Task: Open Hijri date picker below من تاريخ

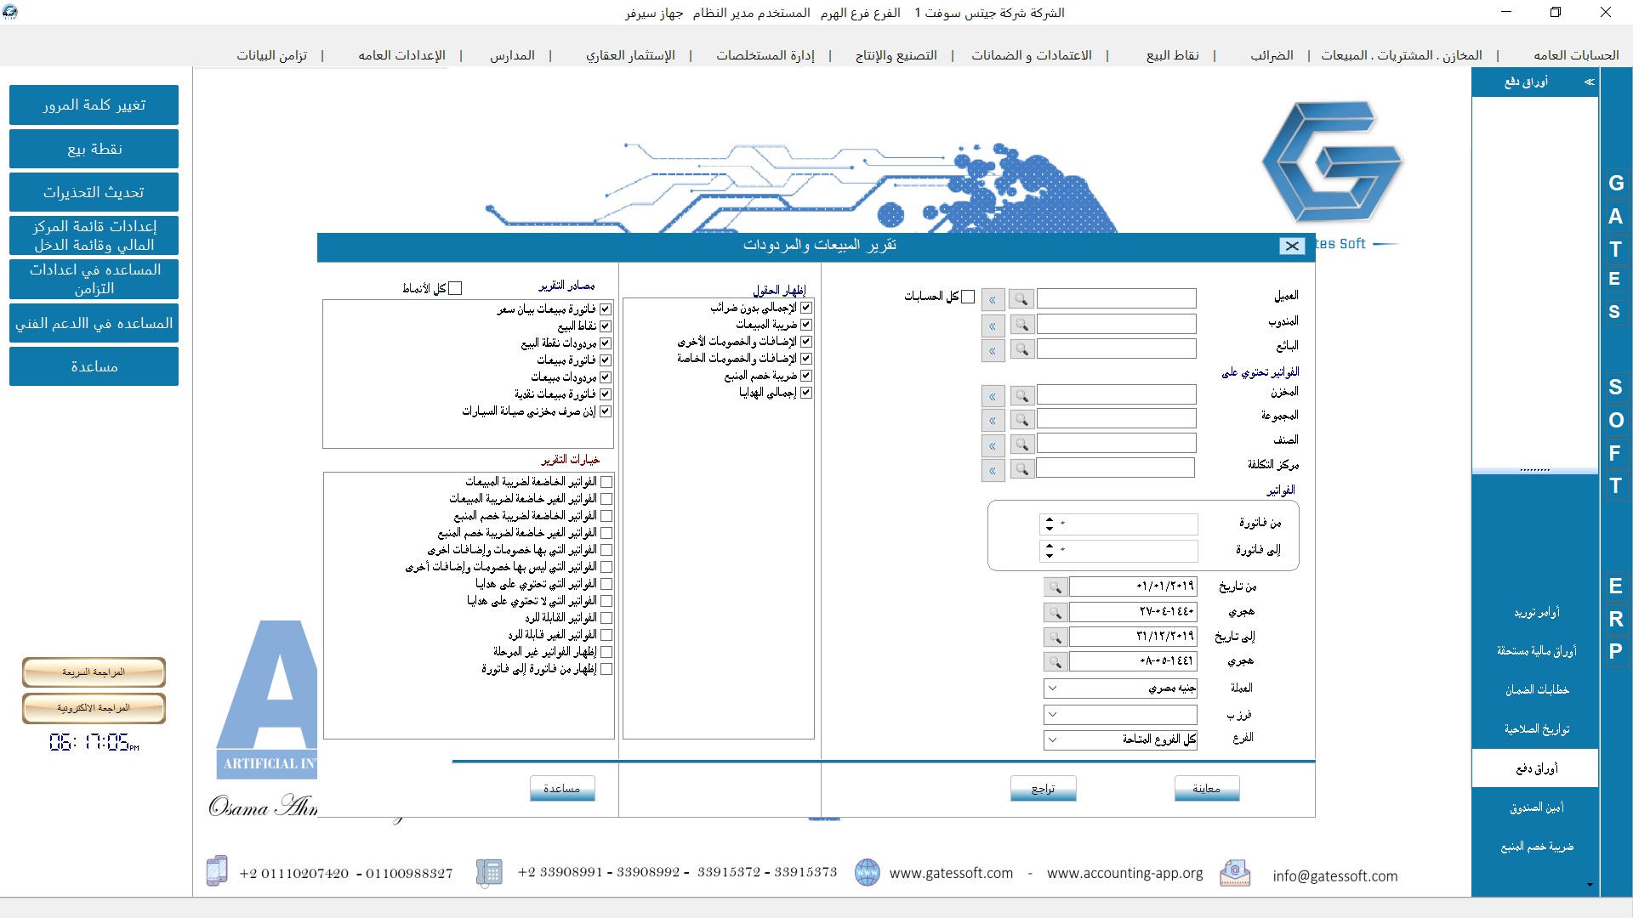Action: 1055,611
